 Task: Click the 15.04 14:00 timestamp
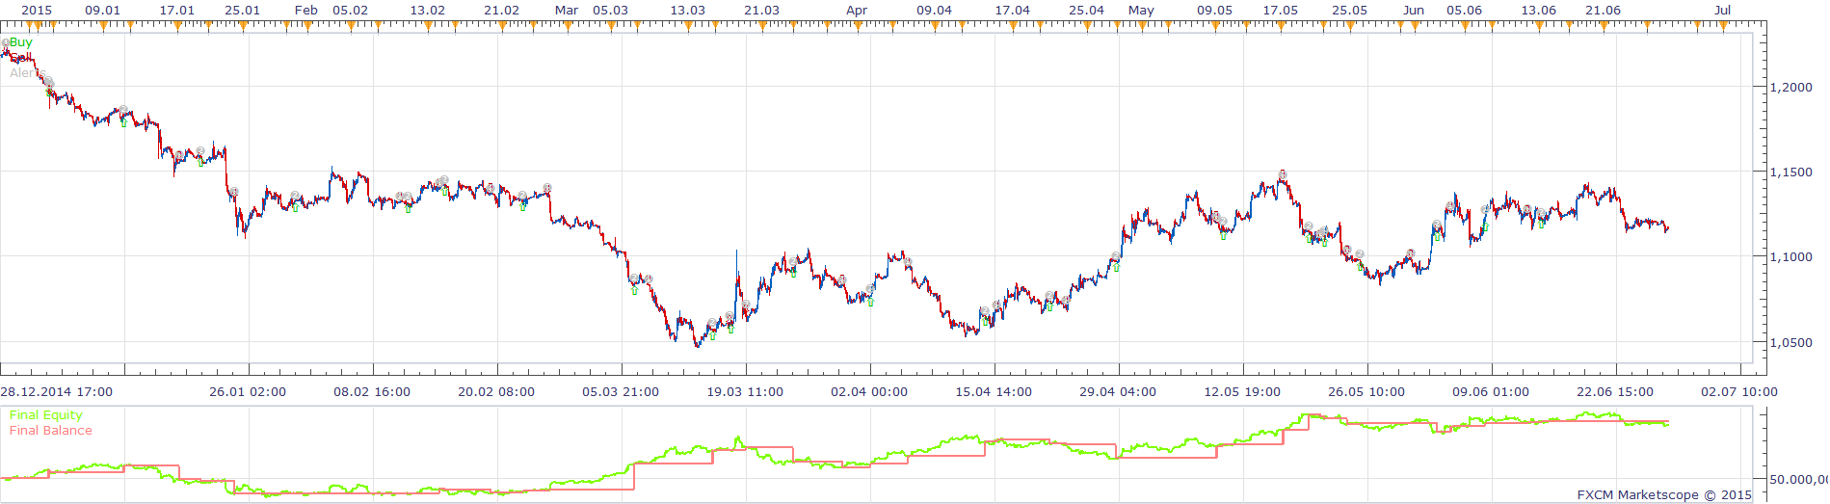point(994,392)
